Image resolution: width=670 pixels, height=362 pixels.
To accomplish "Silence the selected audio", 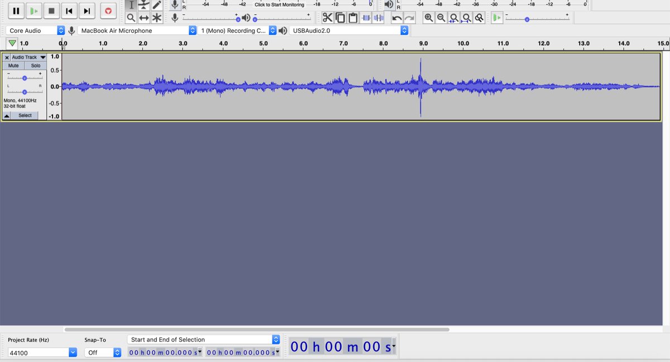I will (x=379, y=18).
